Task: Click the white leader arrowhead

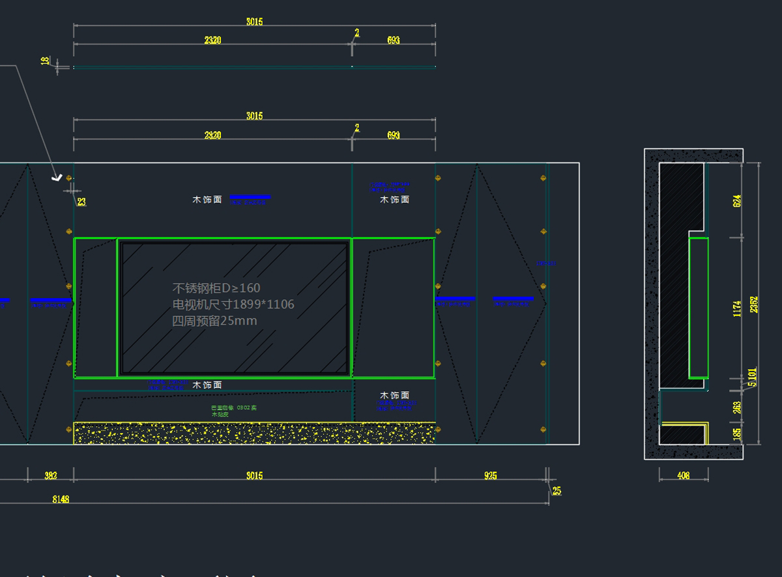Action: click(57, 177)
